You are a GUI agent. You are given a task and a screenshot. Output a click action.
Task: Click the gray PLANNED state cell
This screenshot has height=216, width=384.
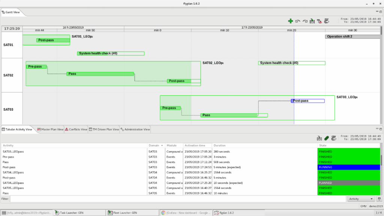[349, 183]
